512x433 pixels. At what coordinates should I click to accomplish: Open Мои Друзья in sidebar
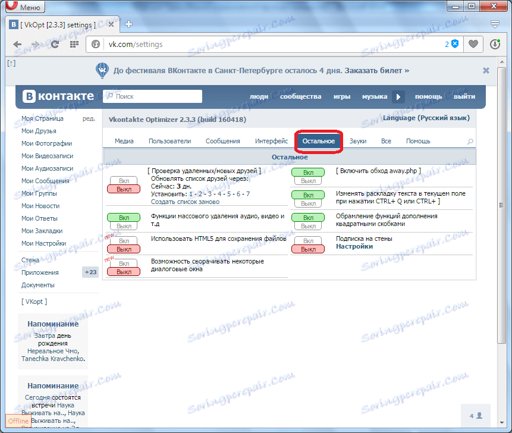pos(39,131)
